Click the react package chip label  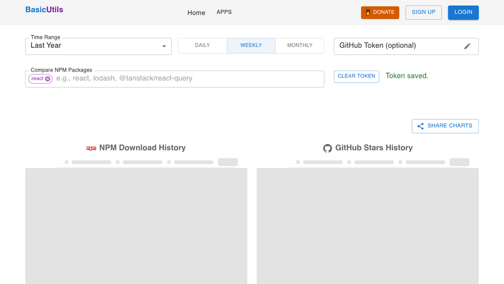[x=37, y=78]
